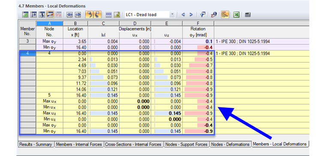Open Cross-Sections - Internal Forces tab
Screen dimensions: 326x156
coord(133,144)
